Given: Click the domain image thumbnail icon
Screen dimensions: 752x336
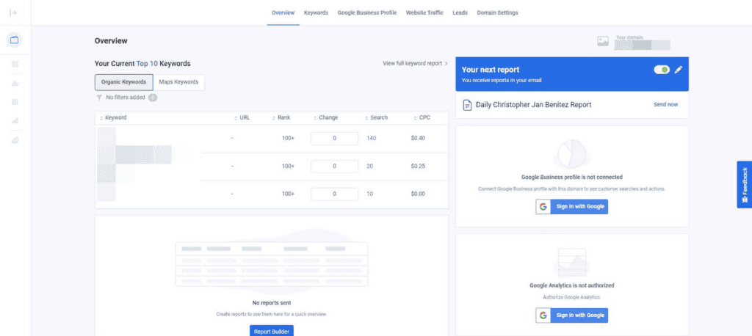Looking at the screenshot, I should click(603, 42).
